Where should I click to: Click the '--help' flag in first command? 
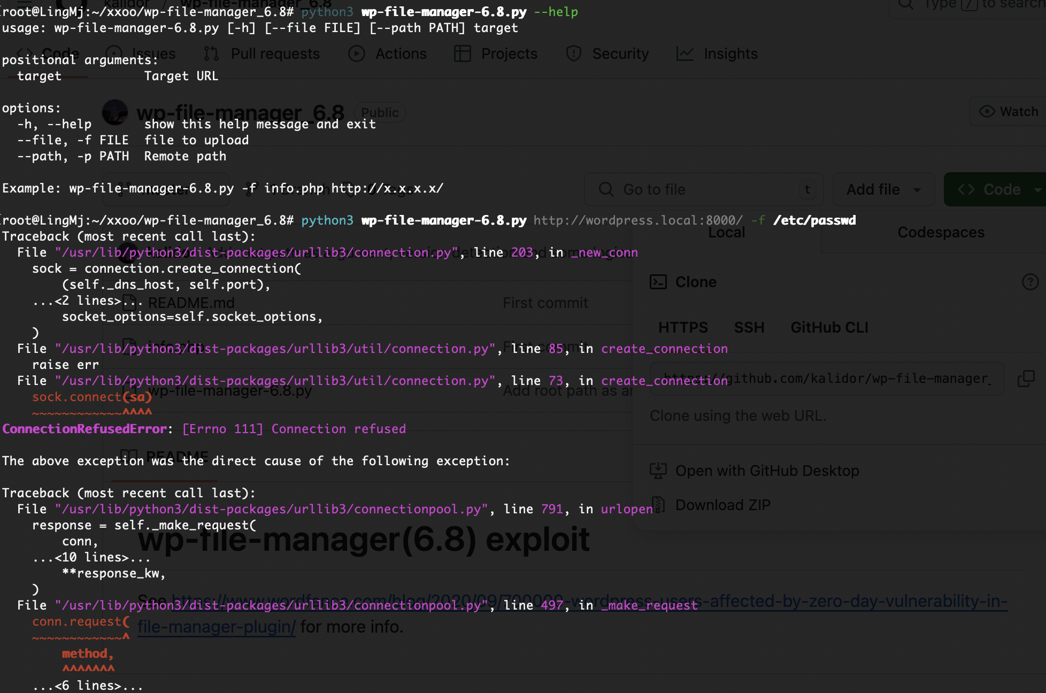click(x=556, y=12)
